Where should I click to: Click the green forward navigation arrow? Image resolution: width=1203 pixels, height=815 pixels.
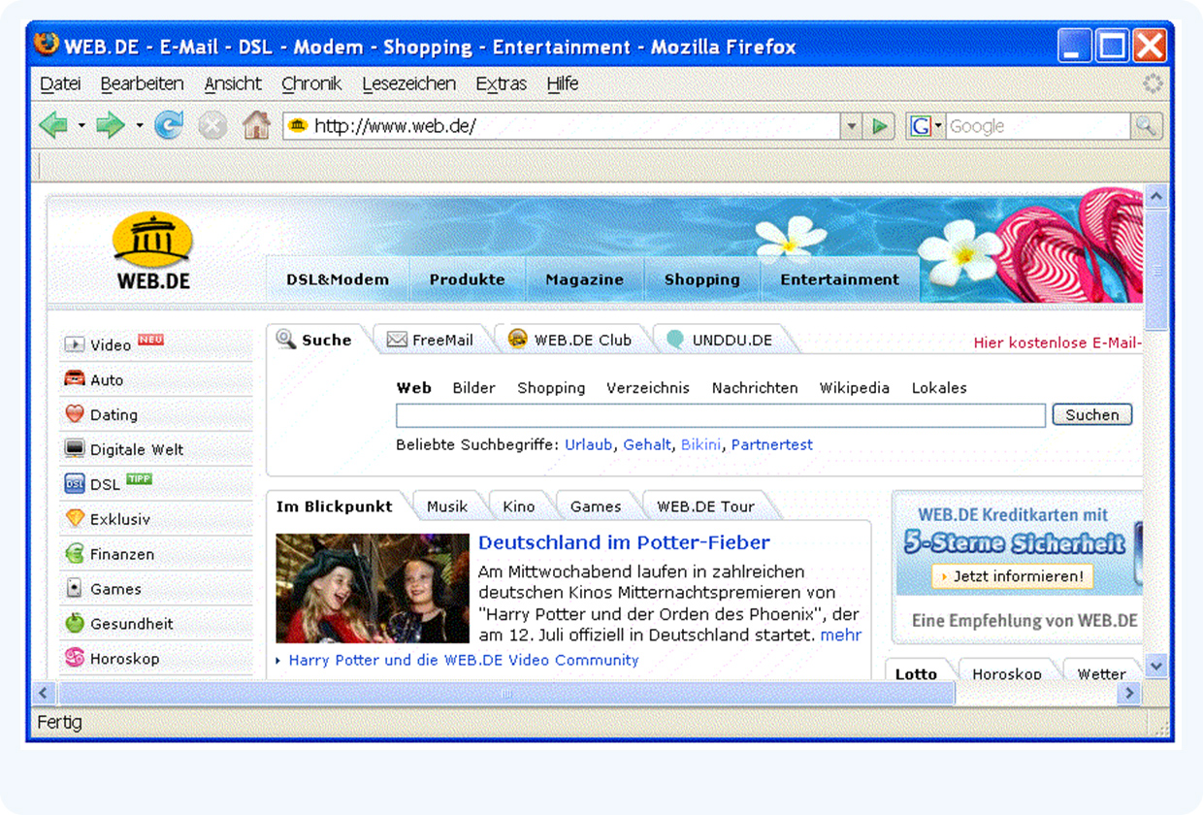[109, 124]
